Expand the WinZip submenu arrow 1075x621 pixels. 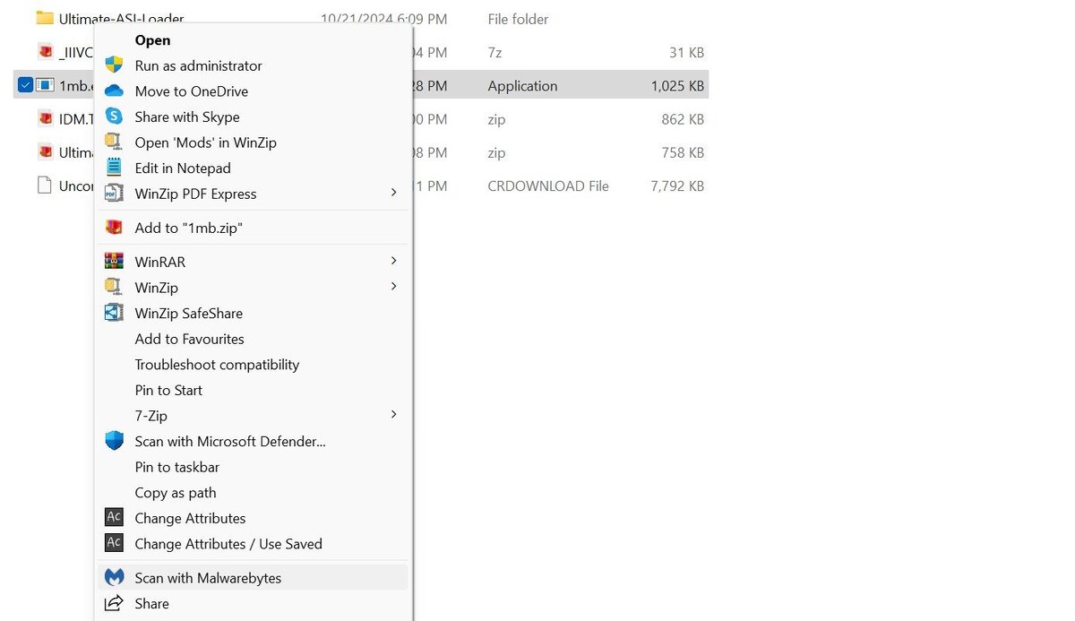pyautogui.click(x=393, y=287)
